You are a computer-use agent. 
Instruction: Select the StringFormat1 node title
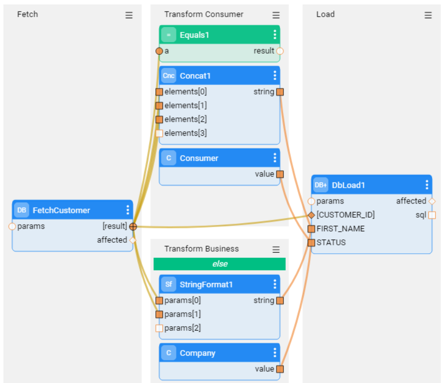[x=206, y=284]
